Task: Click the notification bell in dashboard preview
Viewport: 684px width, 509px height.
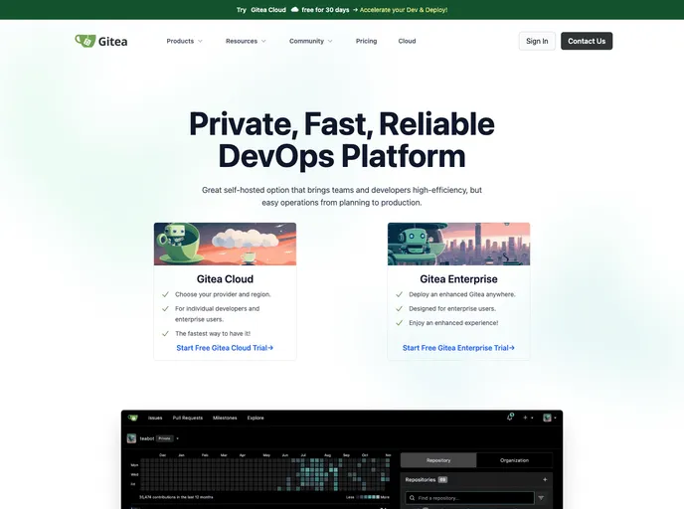Action: click(x=510, y=418)
